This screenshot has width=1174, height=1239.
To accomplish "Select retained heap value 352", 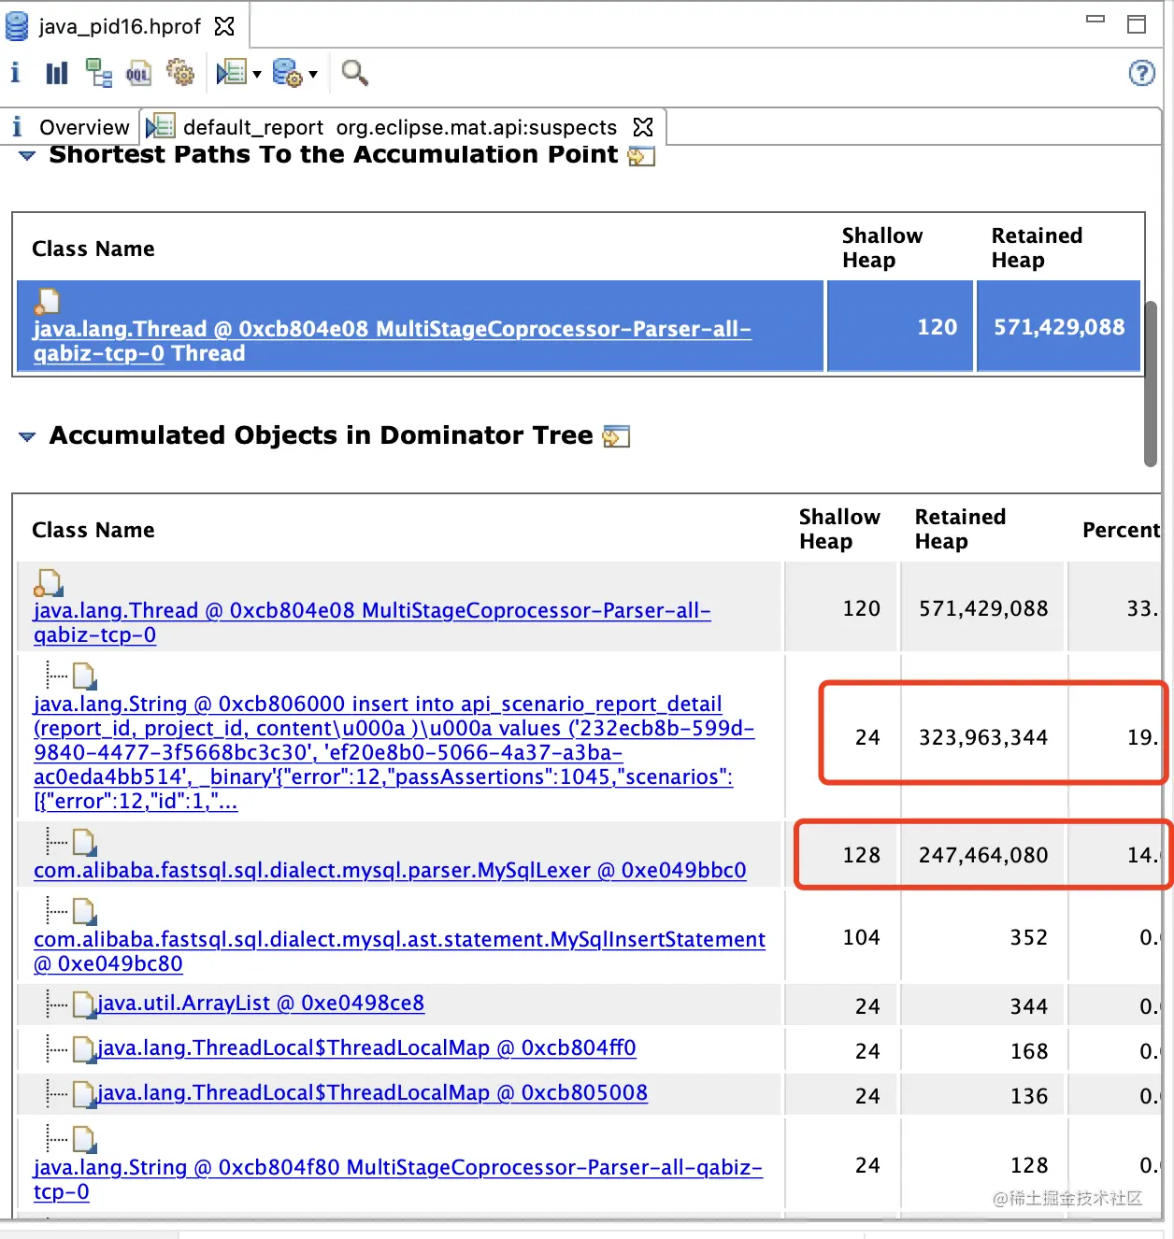I will point(1029,937).
